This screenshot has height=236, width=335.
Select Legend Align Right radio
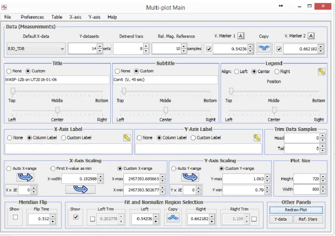(276, 71)
